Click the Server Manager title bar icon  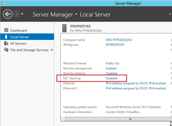coord(2,3)
